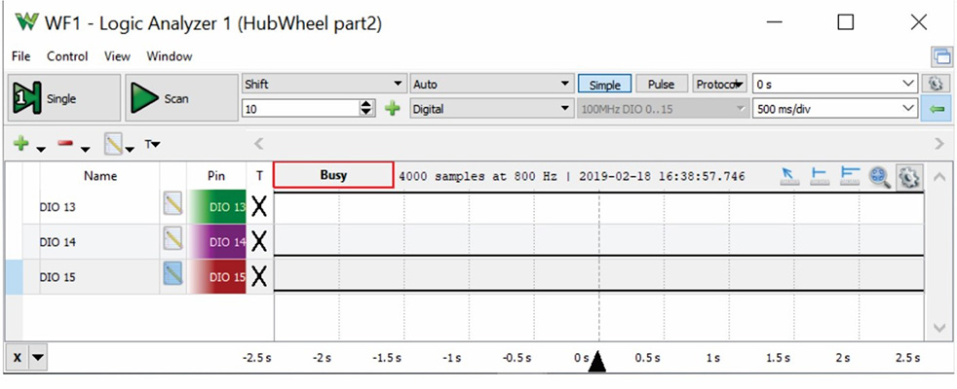This screenshot has width=957, height=389.
Task: Open the edit icon for DIO 13
Action: [x=172, y=206]
